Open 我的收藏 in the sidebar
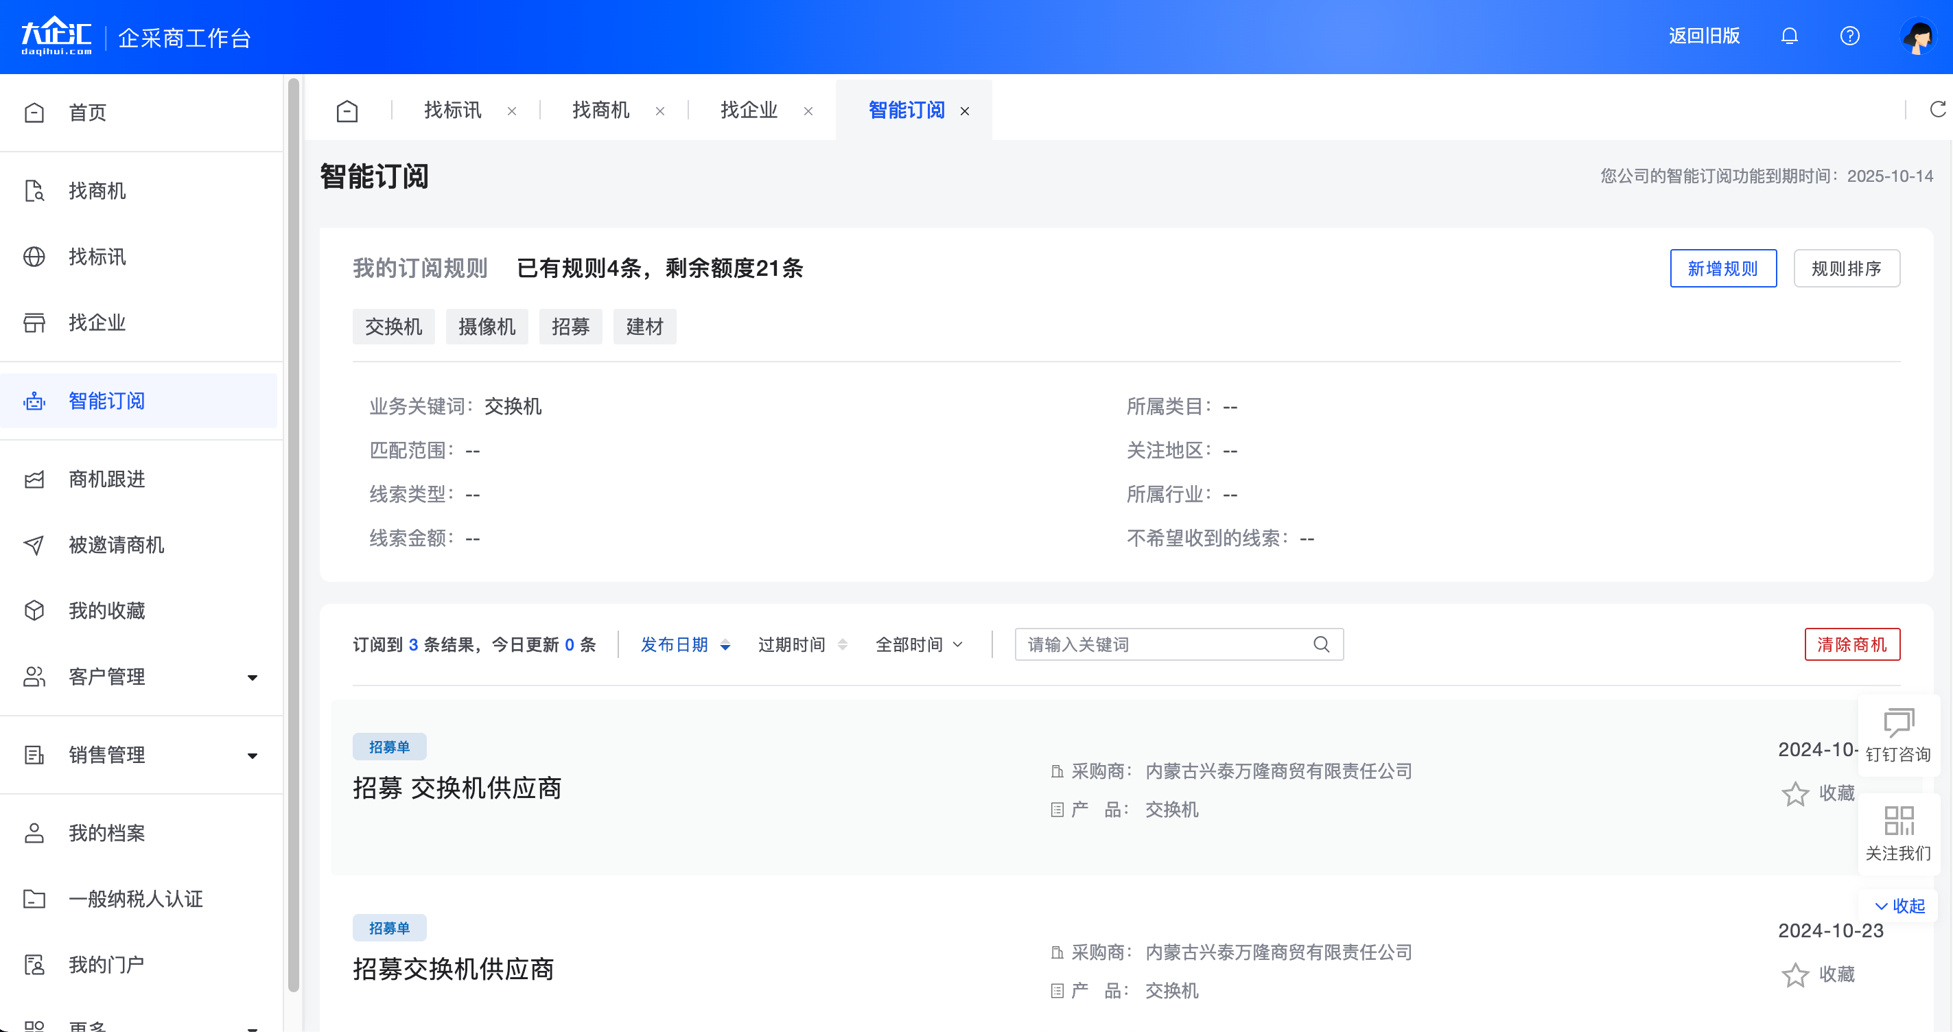This screenshot has width=1953, height=1032. tap(106, 611)
